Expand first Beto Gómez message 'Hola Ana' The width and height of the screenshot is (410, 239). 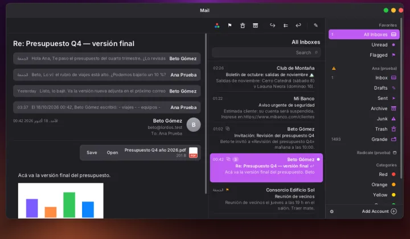[x=106, y=58]
